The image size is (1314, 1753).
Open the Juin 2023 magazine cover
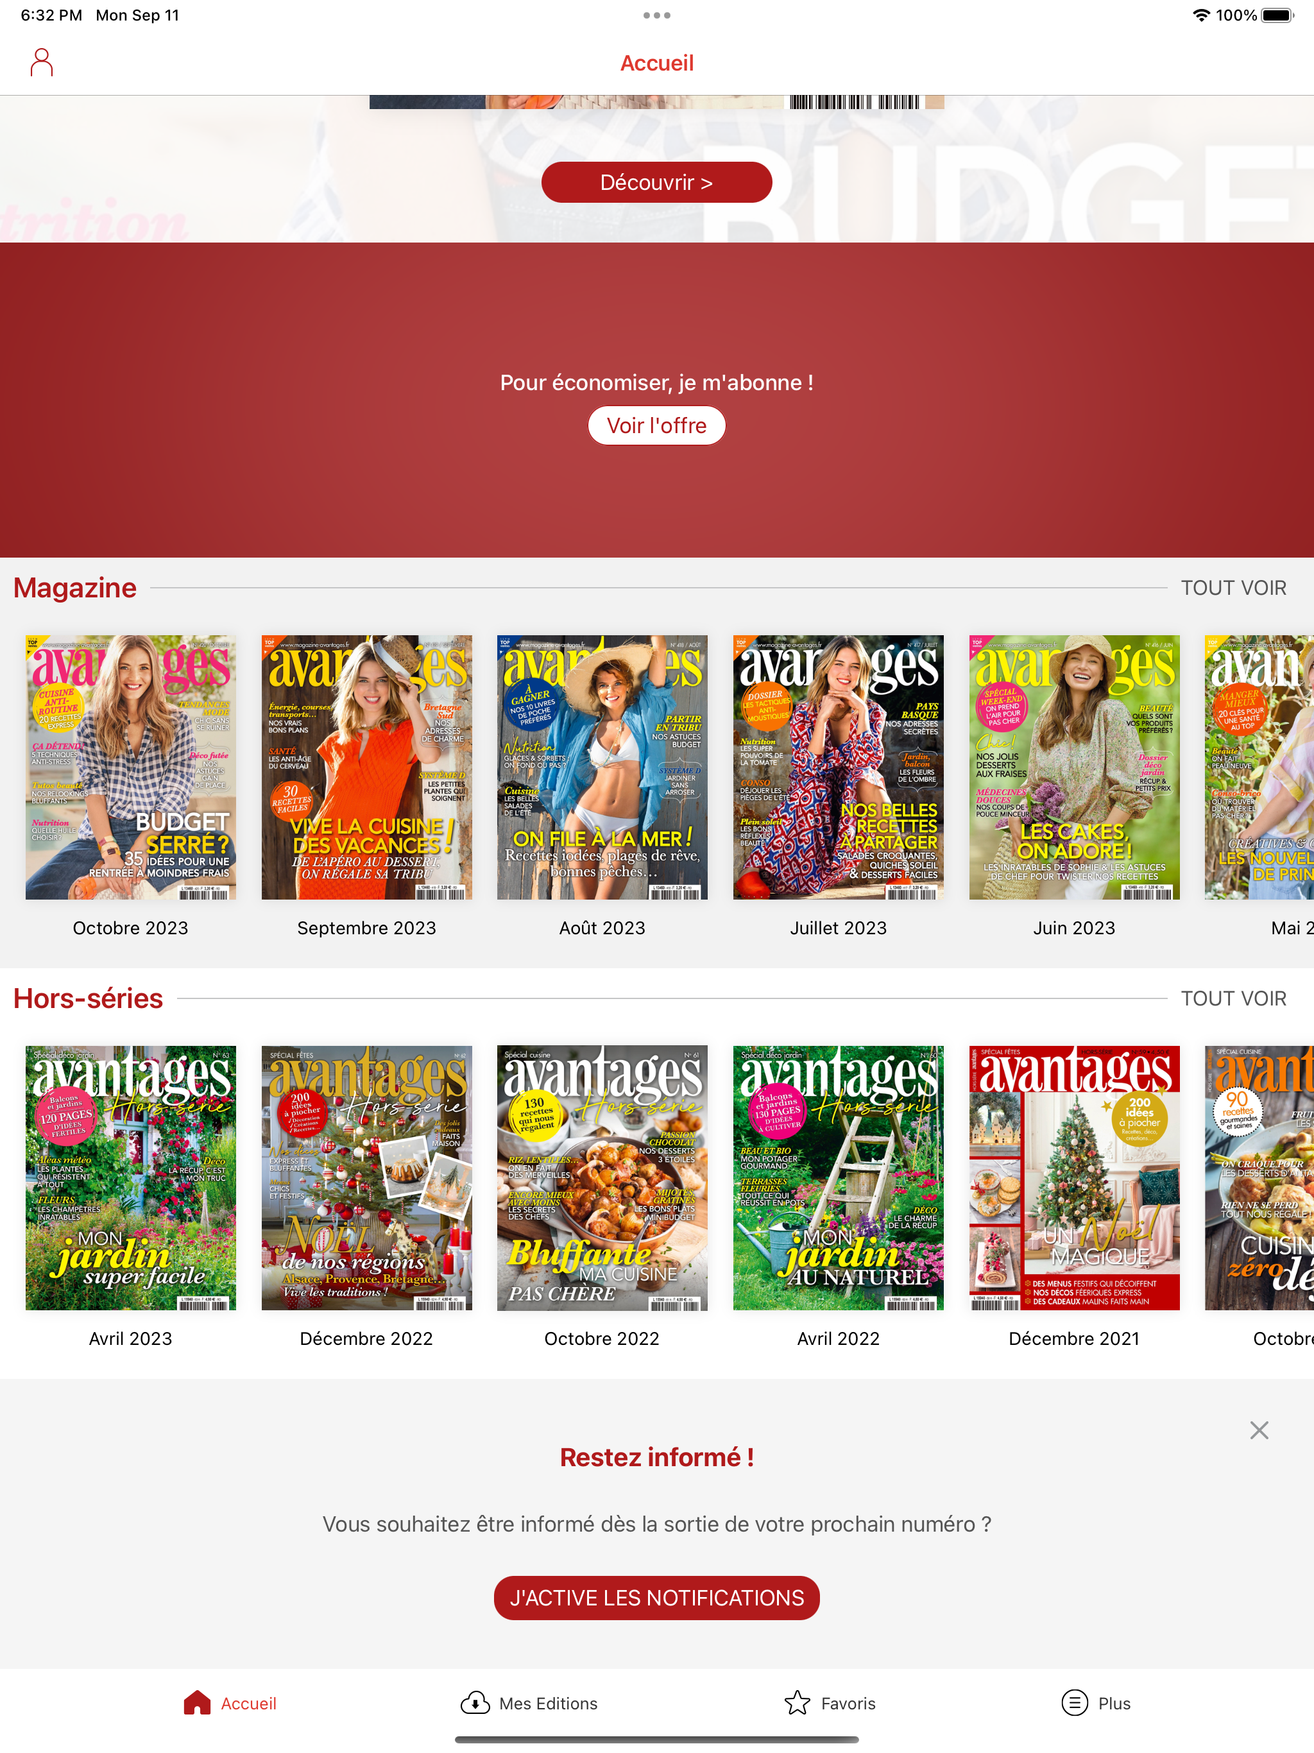pyautogui.click(x=1075, y=767)
